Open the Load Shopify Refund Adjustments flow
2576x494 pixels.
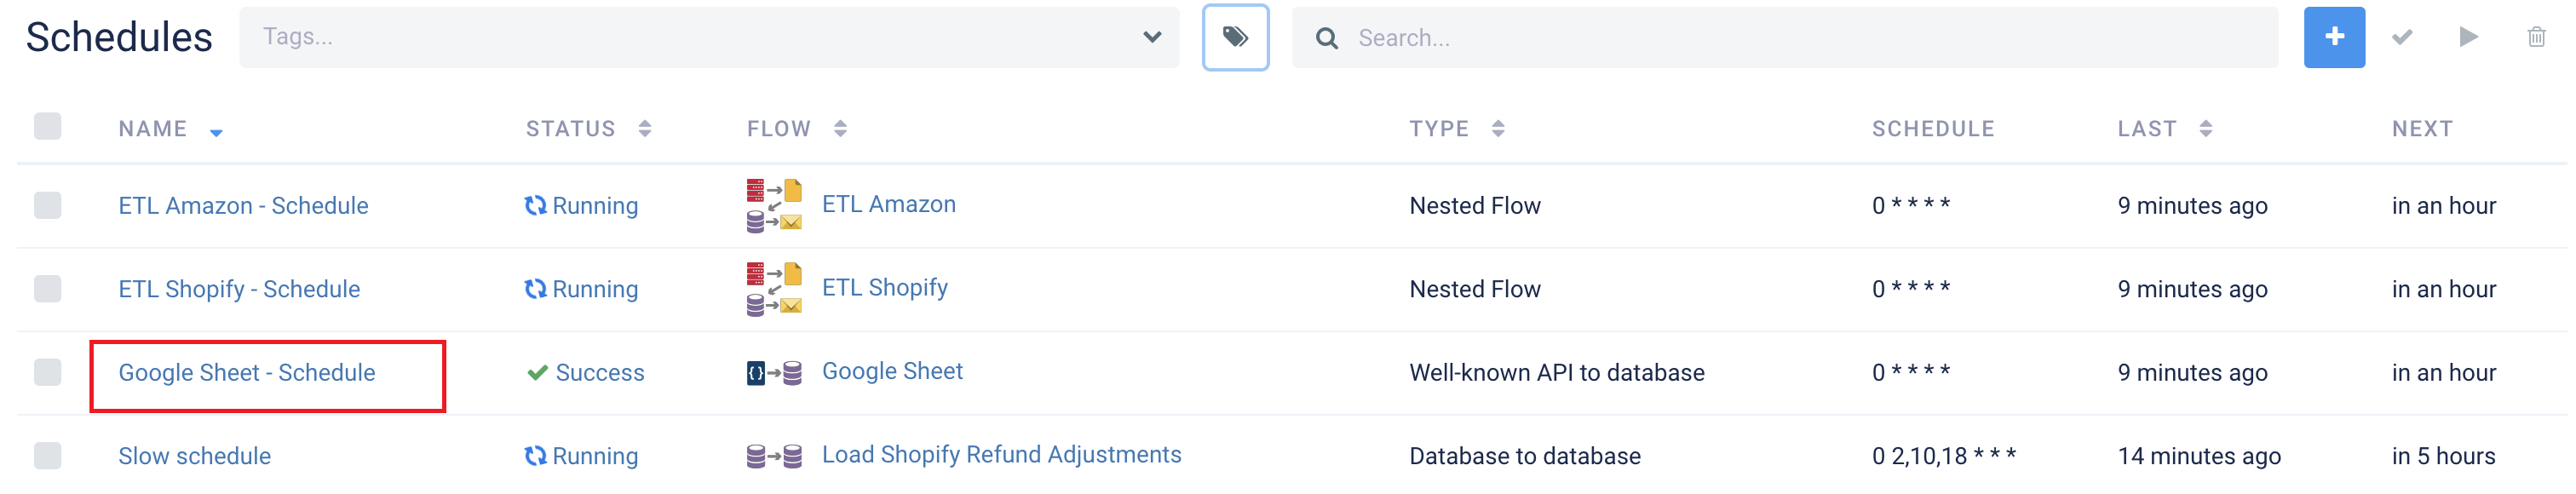(x=1001, y=455)
